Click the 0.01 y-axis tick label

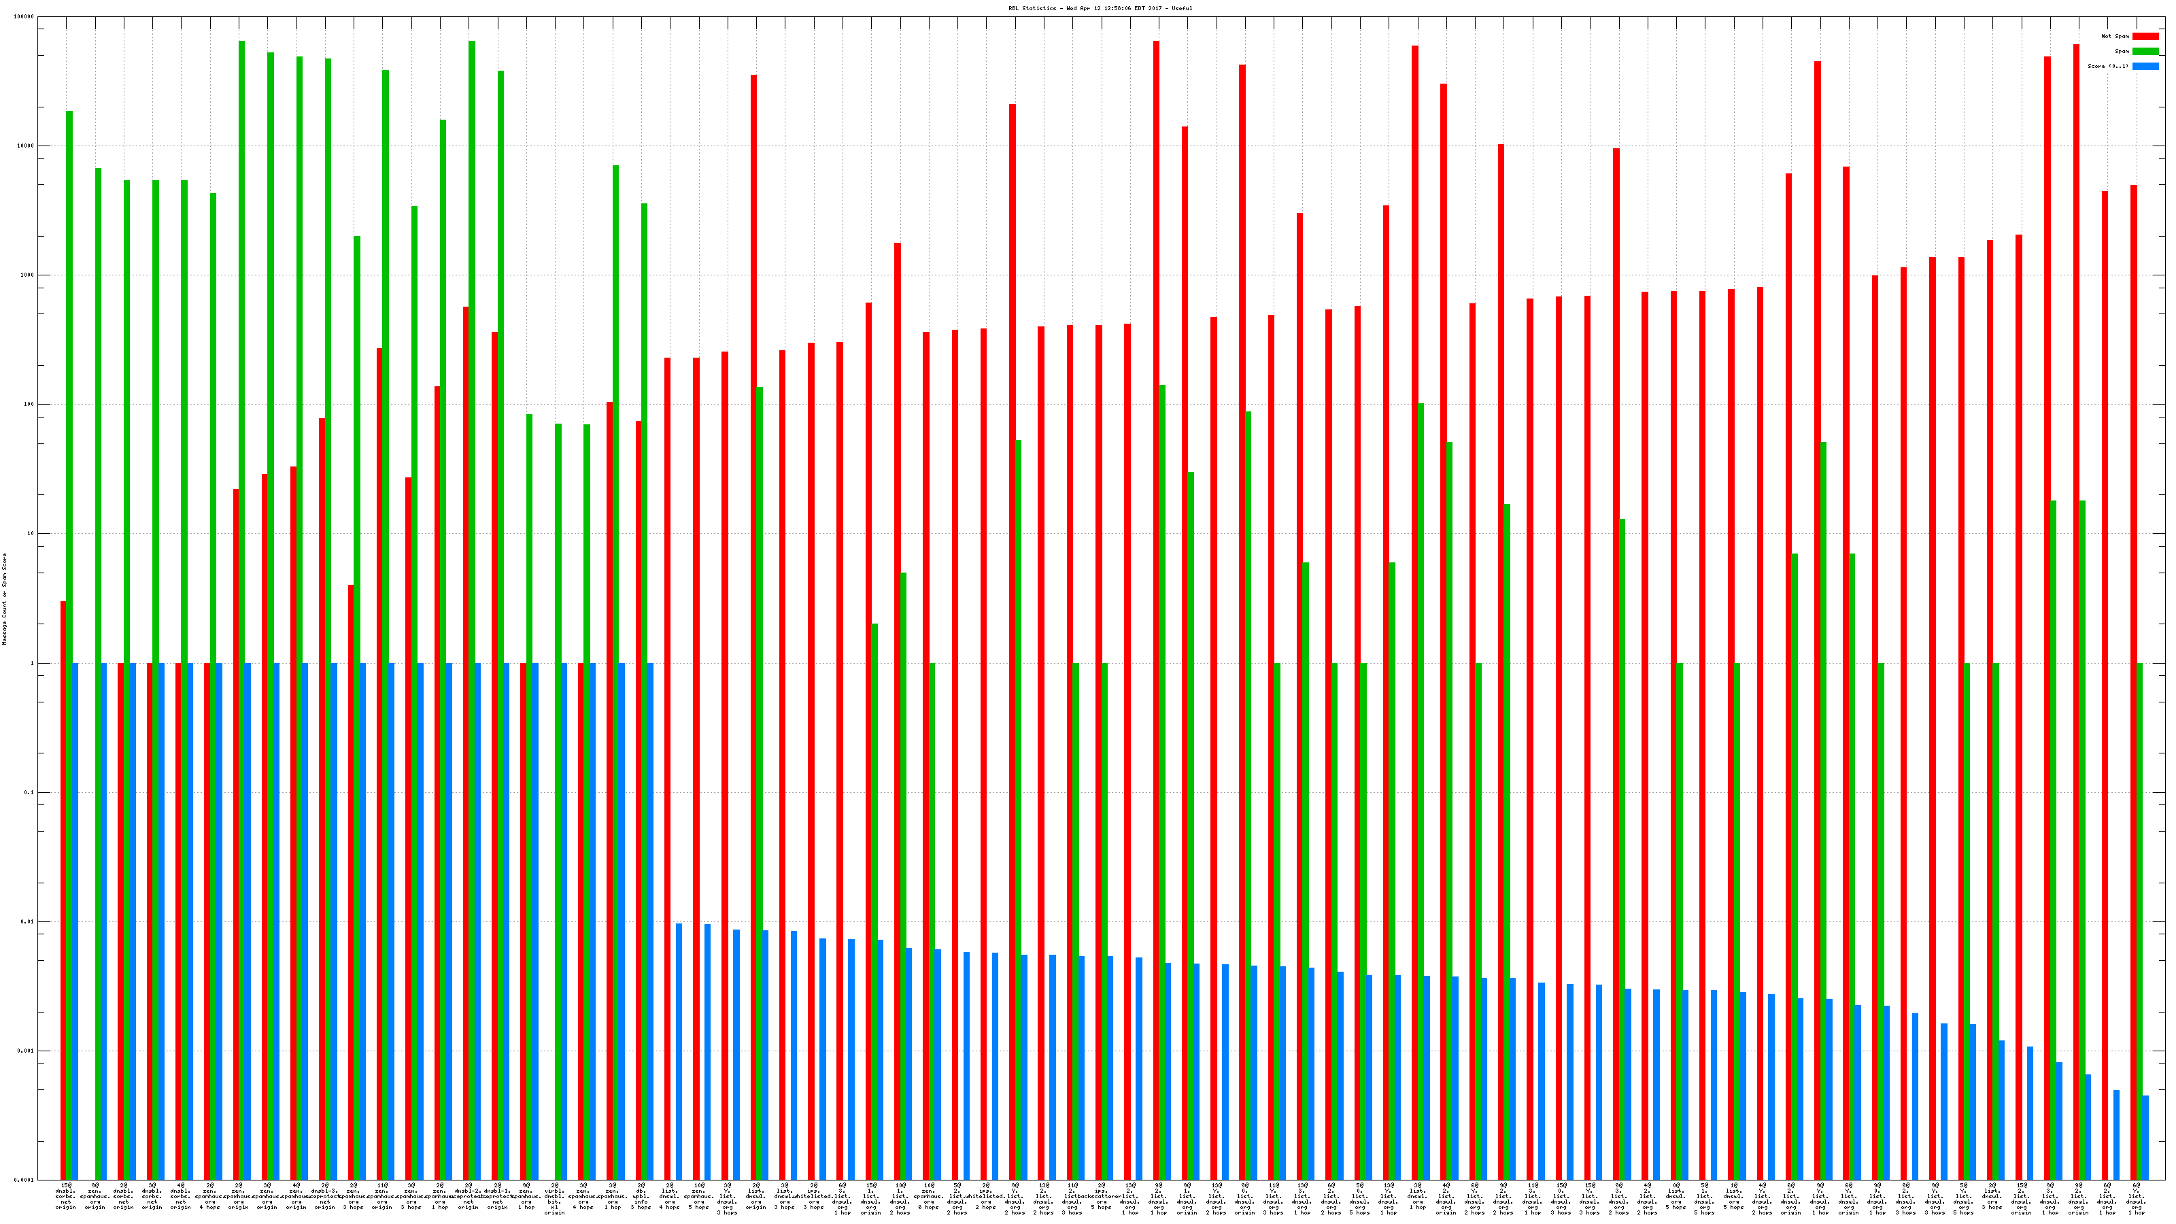pos(27,921)
